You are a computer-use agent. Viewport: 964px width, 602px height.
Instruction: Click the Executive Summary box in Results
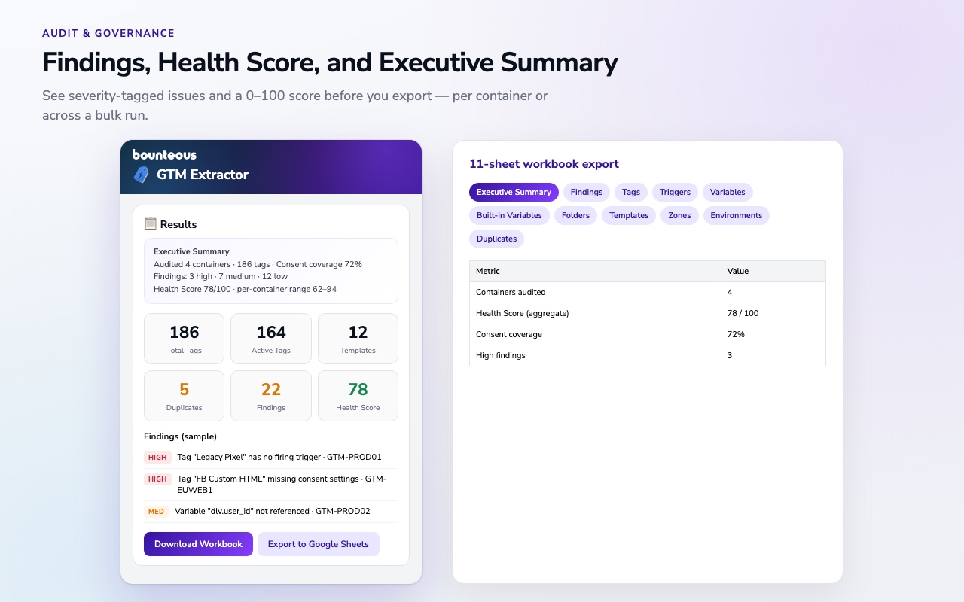(271, 271)
